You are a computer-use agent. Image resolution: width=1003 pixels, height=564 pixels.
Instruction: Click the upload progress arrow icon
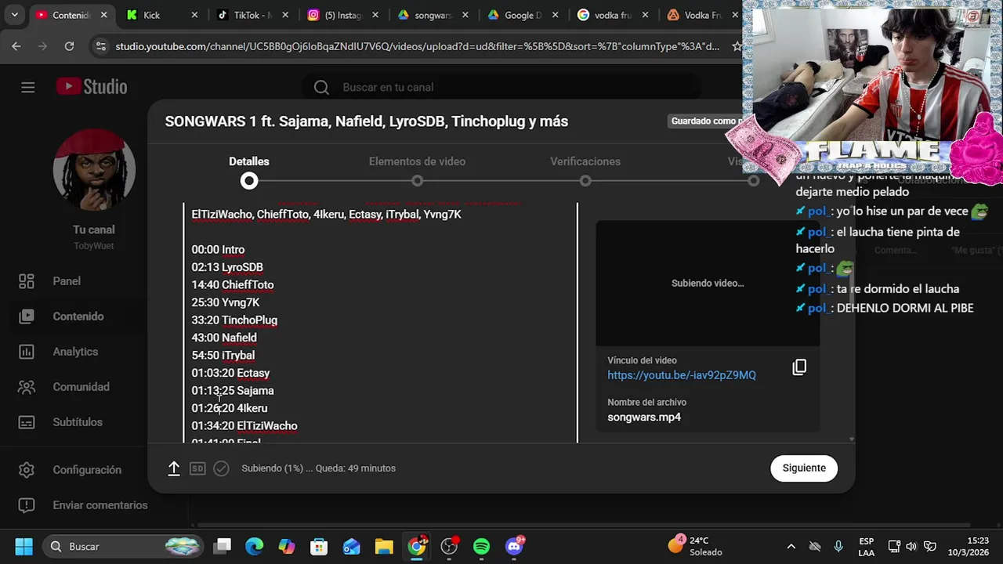coord(174,468)
